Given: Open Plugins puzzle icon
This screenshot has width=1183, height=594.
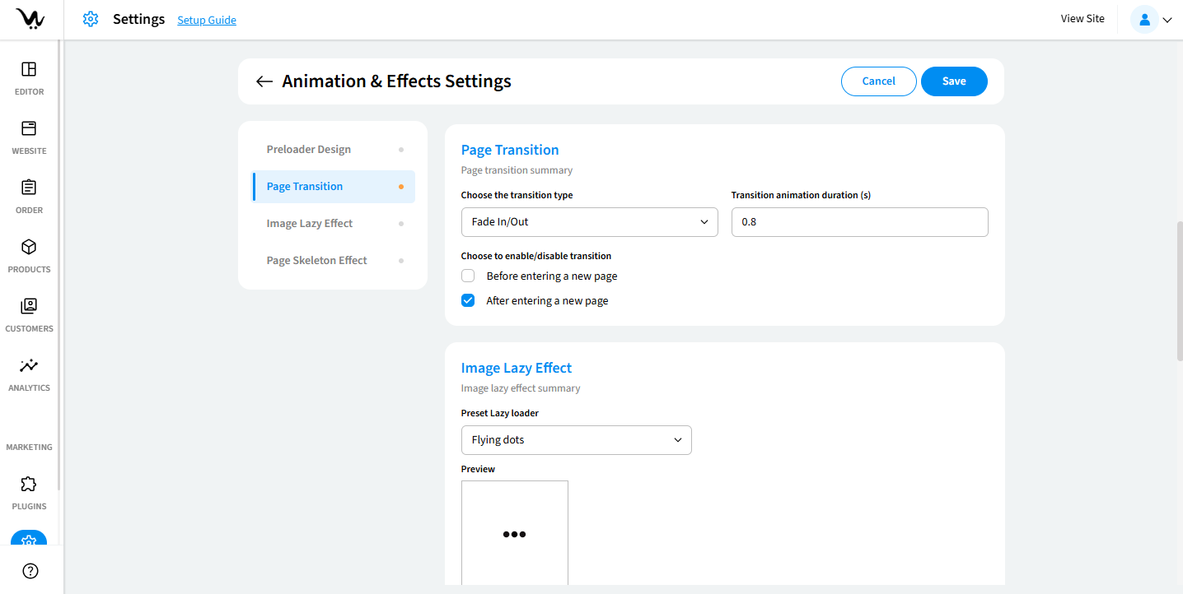Looking at the screenshot, I should click(x=29, y=484).
